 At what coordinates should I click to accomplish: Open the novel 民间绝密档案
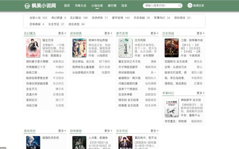pos(127,72)
